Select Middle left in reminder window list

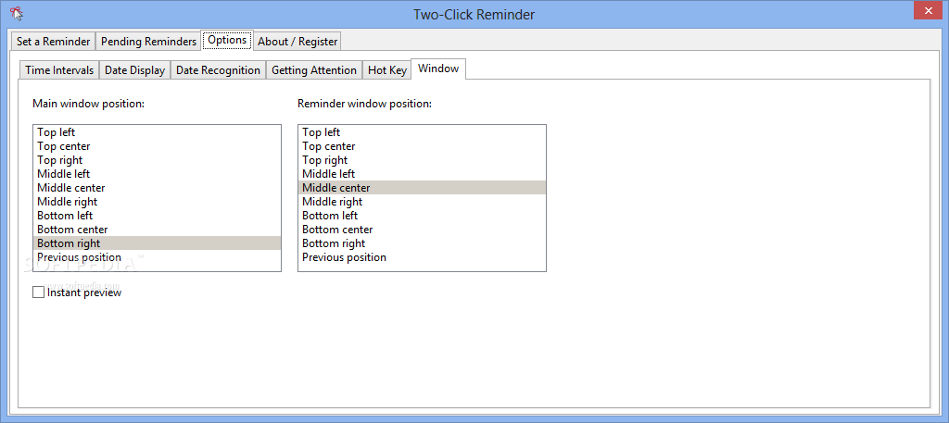(x=422, y=174)
